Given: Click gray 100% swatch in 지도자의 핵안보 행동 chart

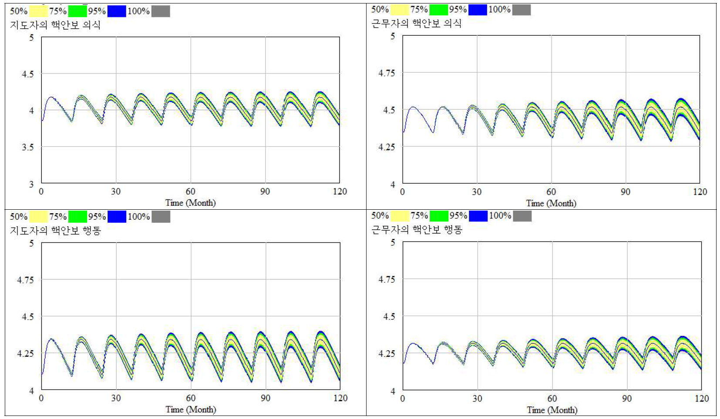Looking at the screenshot, I should [x=161, y=217].
